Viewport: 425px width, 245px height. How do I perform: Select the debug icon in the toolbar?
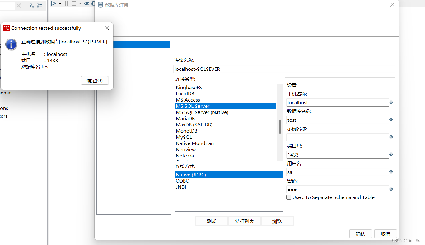click(92, 3)
